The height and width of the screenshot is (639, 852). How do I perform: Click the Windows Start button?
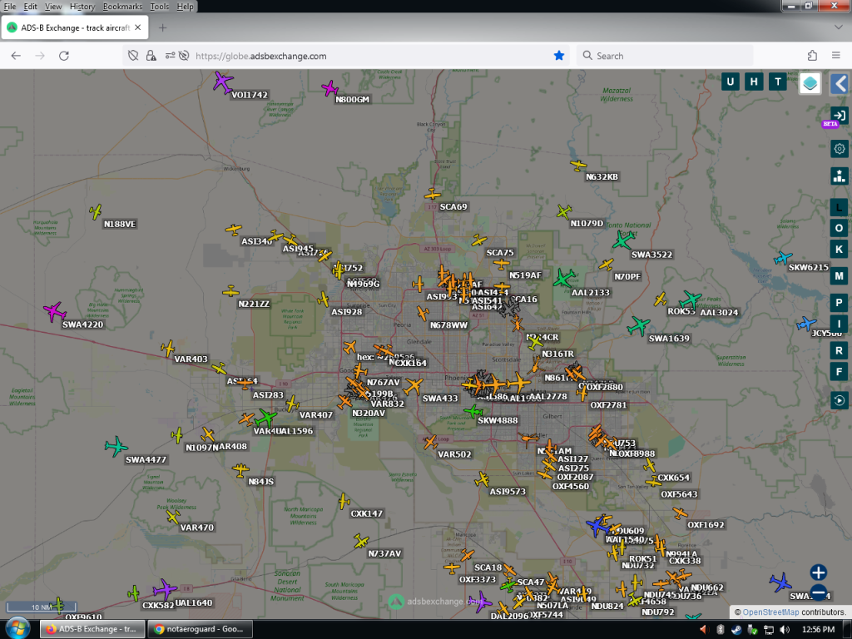pyautogui.click(x=17, y=629)
